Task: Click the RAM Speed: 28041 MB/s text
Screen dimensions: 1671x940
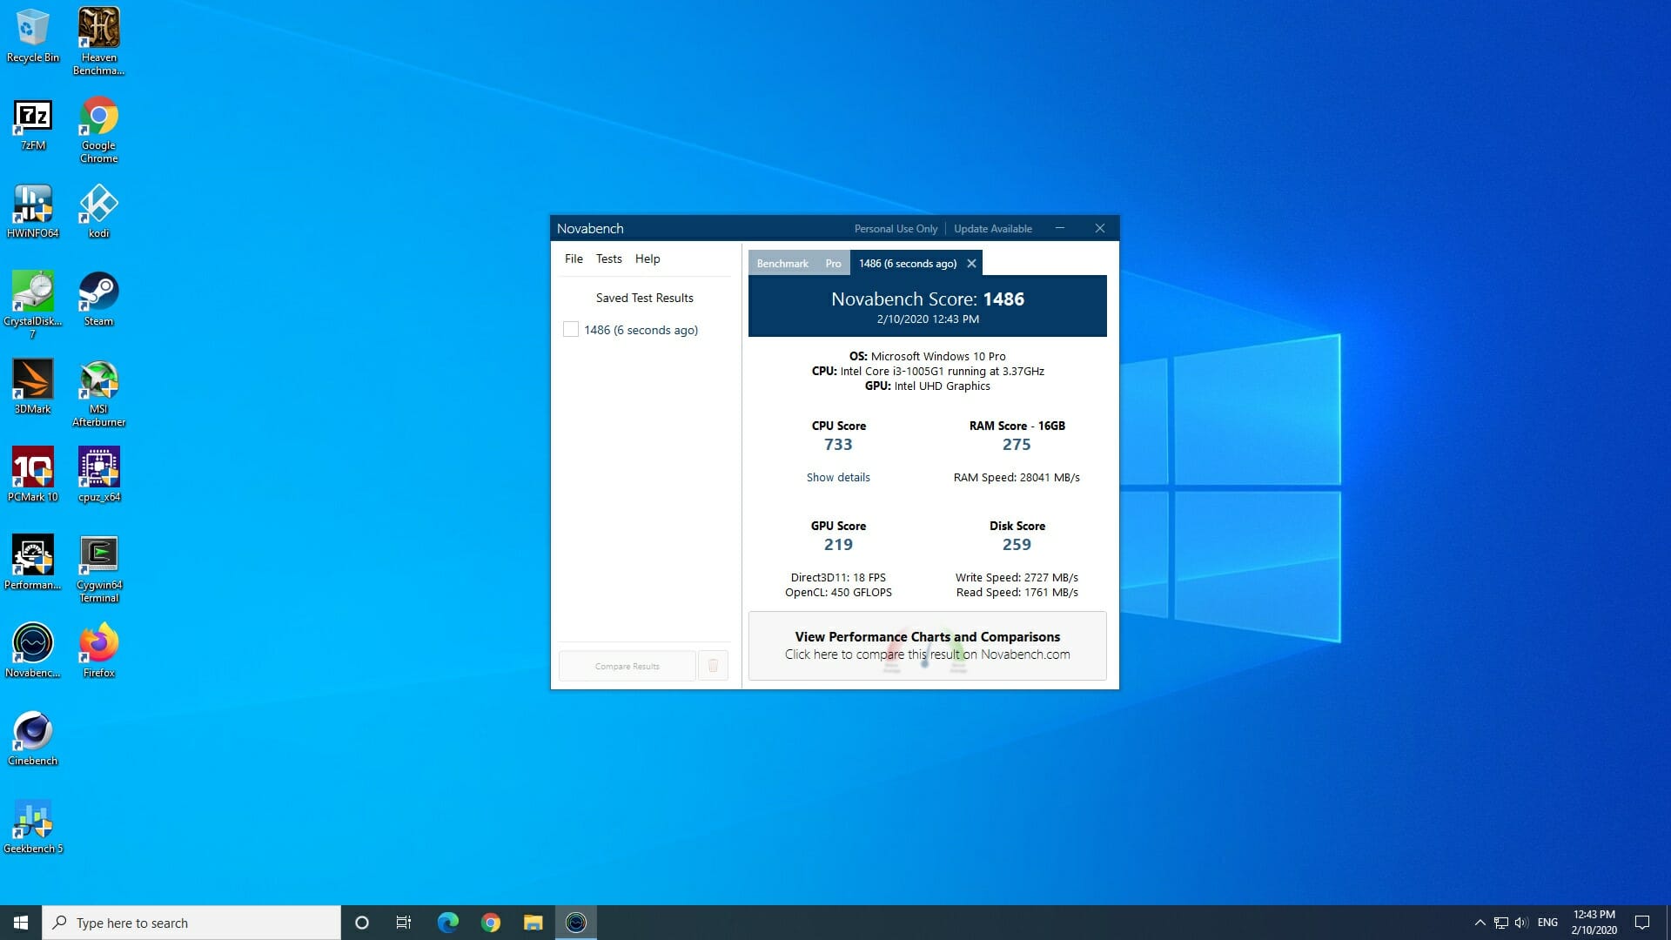Action: click(1017, 477)
